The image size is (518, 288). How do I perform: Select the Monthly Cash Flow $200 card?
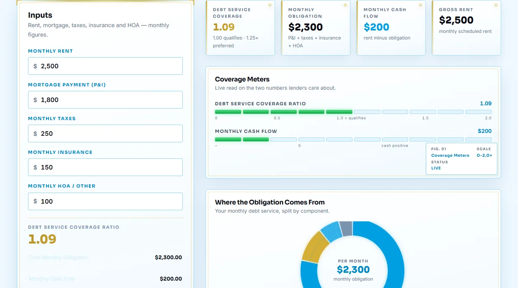[391, 28]
